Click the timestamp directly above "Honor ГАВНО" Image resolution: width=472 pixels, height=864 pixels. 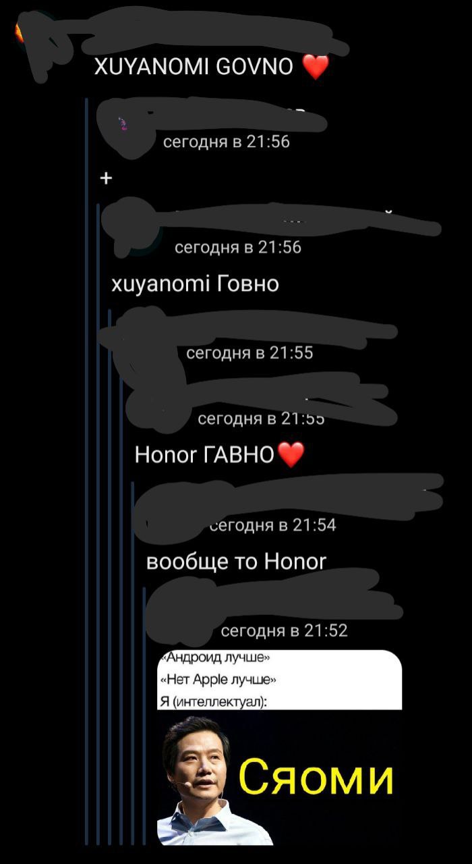pos(262,419)
